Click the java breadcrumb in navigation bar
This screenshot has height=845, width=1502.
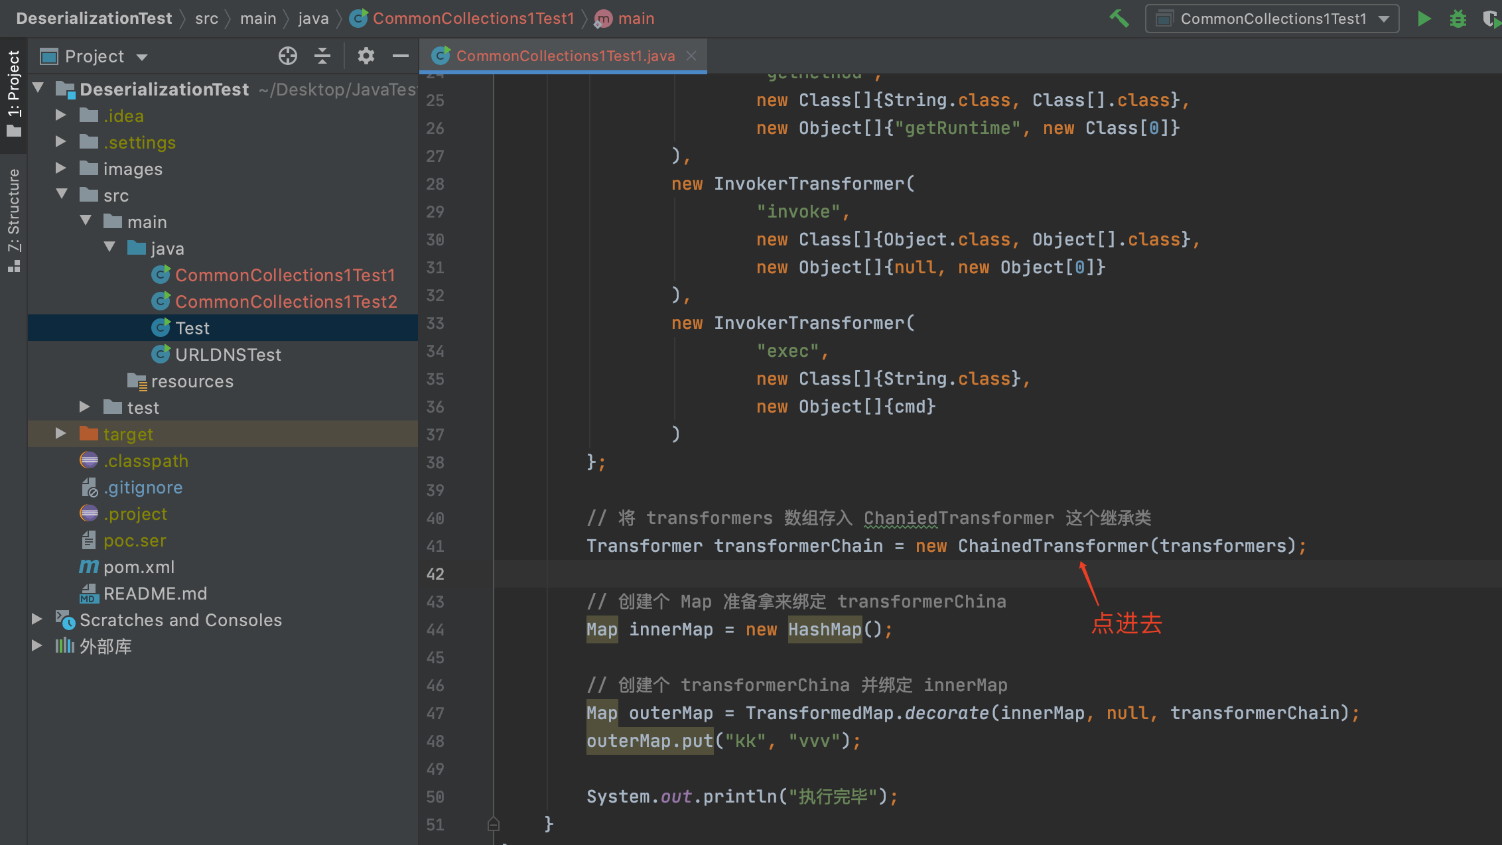click(x=313, y=19)
